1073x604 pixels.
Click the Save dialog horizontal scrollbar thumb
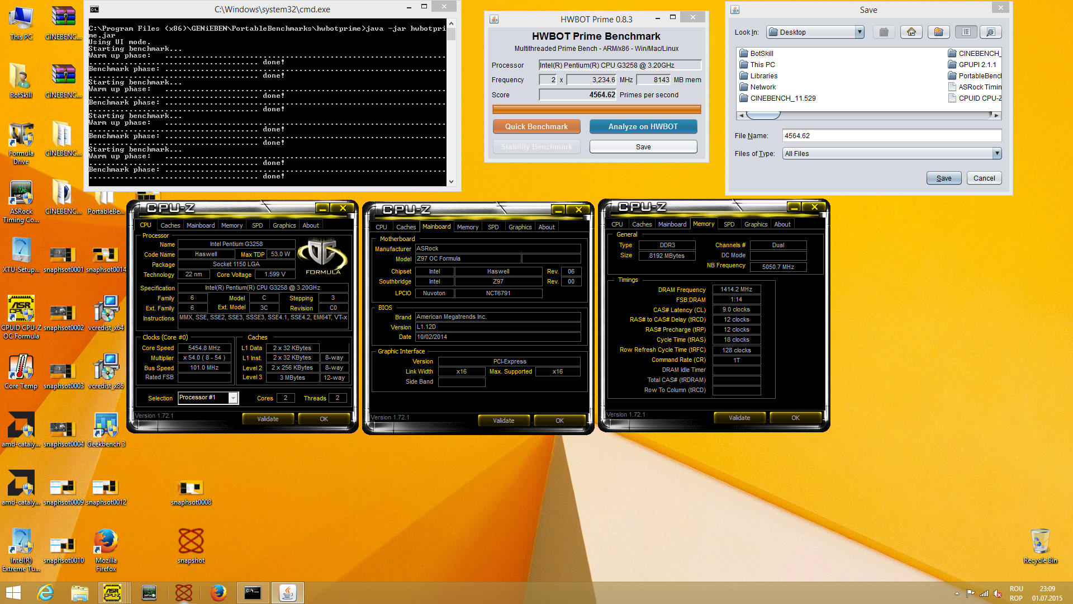click(763, 115)
